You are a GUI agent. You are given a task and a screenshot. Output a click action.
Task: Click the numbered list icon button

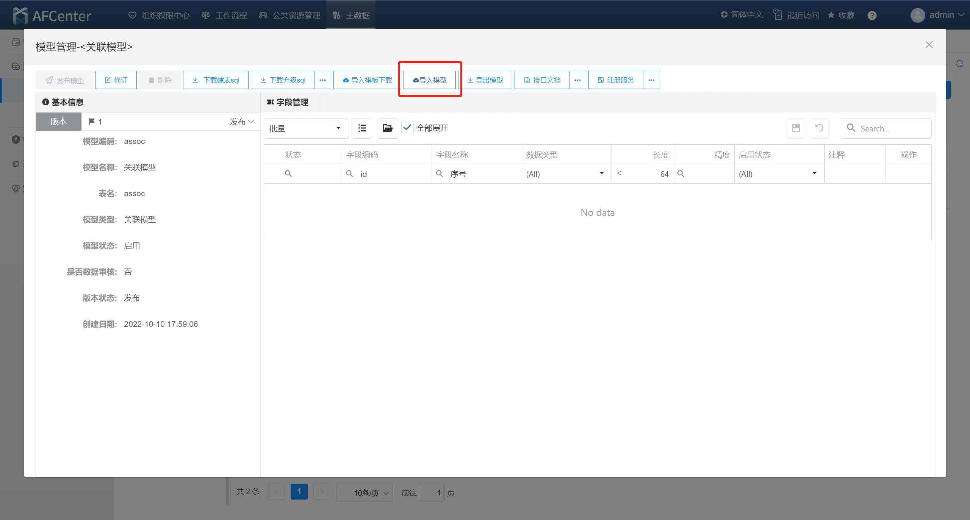click(362, 128)
